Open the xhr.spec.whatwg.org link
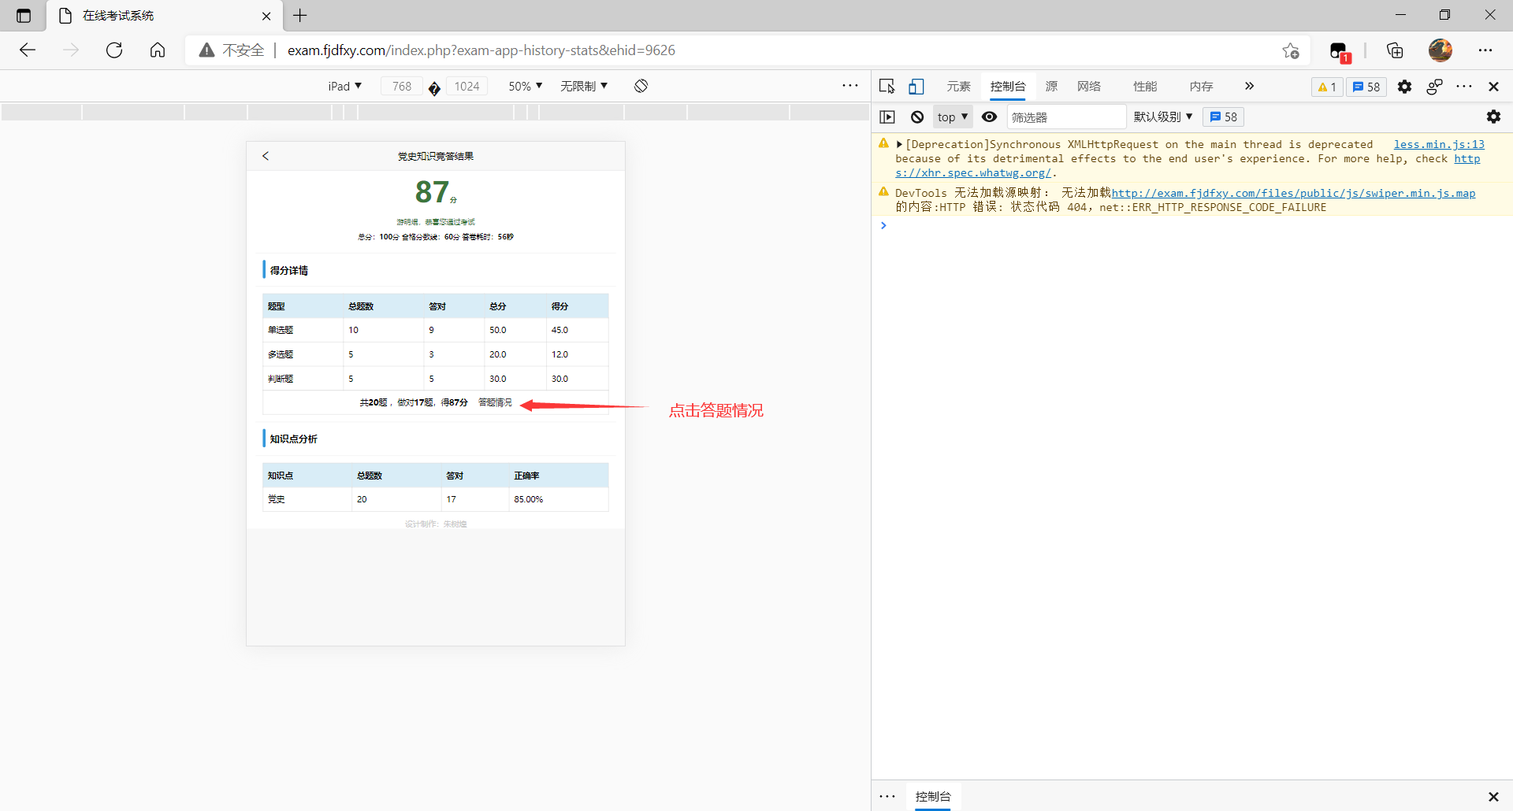This screenshot has width=1513, height=811. tap(973, 173)
